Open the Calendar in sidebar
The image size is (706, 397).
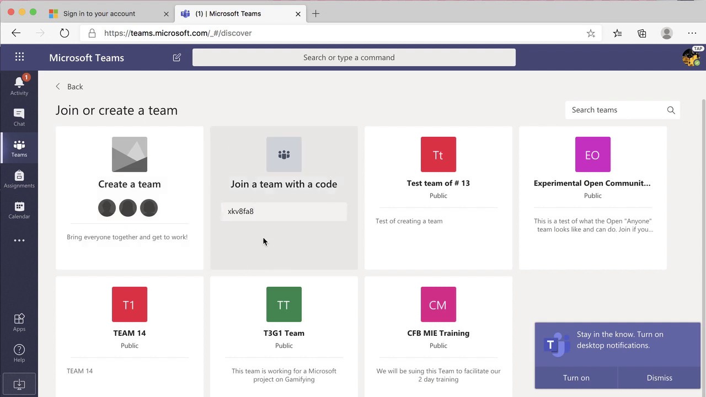pyautogui.click(x=19, y=210)
